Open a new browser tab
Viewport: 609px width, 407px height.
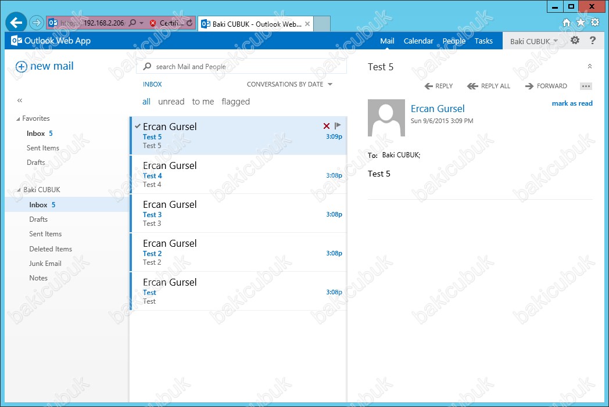click(x=322, y=24)
